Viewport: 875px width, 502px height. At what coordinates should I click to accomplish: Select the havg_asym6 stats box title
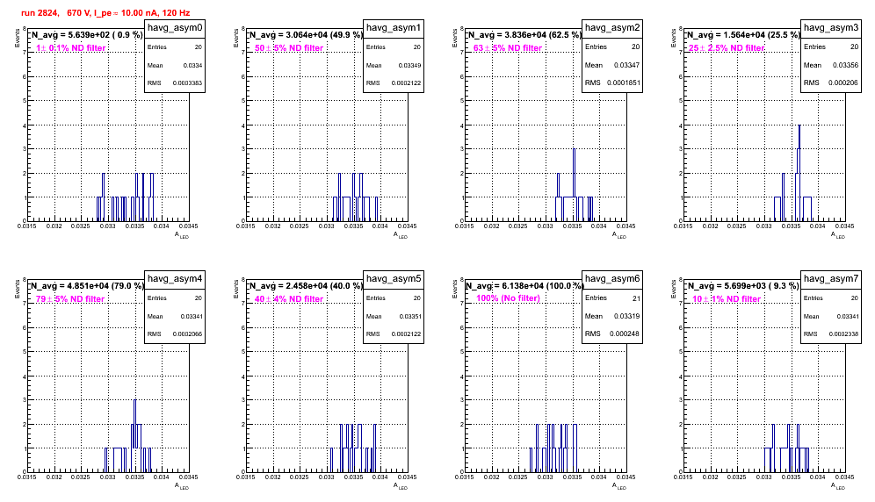612,279
